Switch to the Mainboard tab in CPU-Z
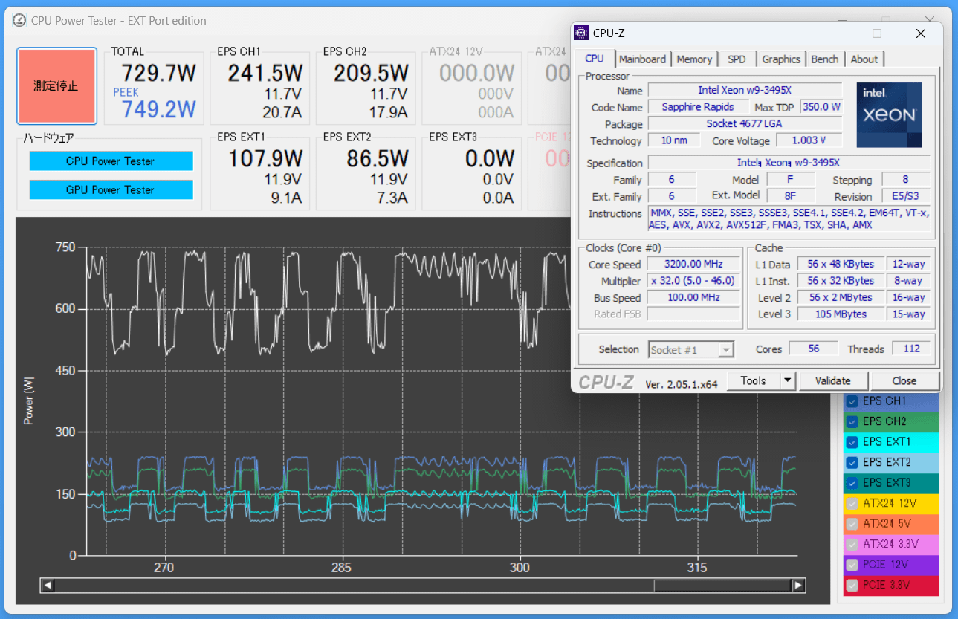 coord(643,59)
